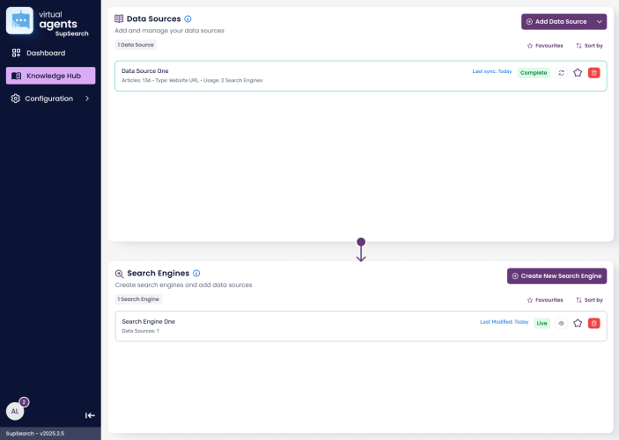Open the AL user avatar menu

[15, 411]
